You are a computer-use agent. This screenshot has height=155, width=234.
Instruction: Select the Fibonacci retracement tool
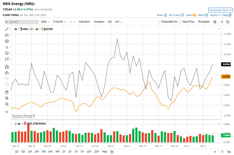7,35
